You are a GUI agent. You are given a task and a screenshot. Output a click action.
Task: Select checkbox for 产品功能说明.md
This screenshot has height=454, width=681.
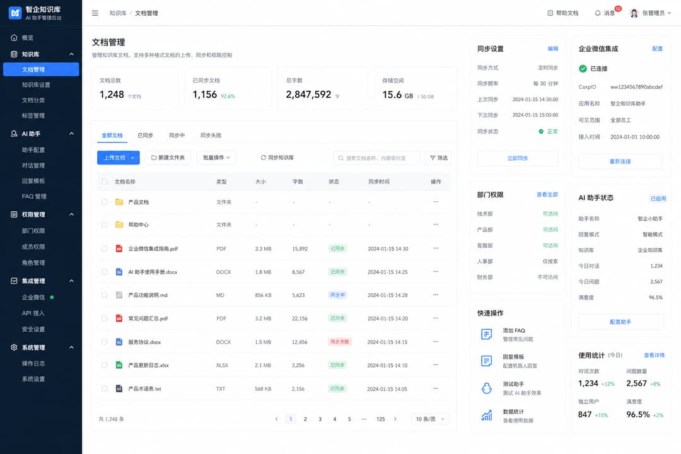click(104, 295)
